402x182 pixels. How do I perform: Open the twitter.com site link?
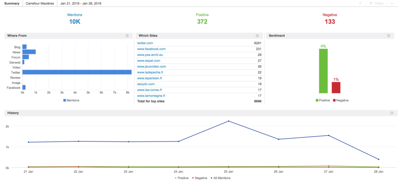click(145, 43)
